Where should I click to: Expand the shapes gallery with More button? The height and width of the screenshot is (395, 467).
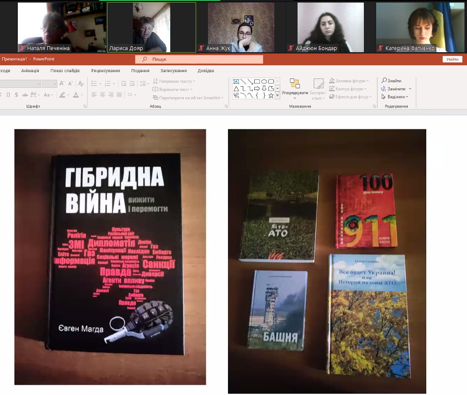coord(278,95)
